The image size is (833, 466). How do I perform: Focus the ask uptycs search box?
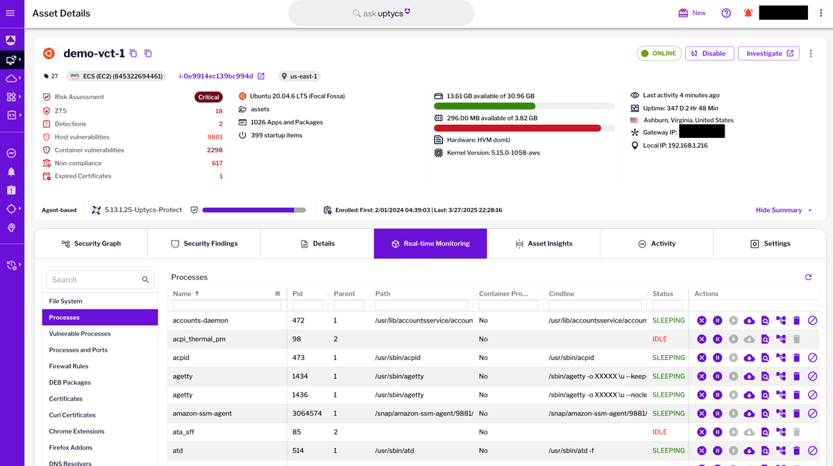point(381,13)
